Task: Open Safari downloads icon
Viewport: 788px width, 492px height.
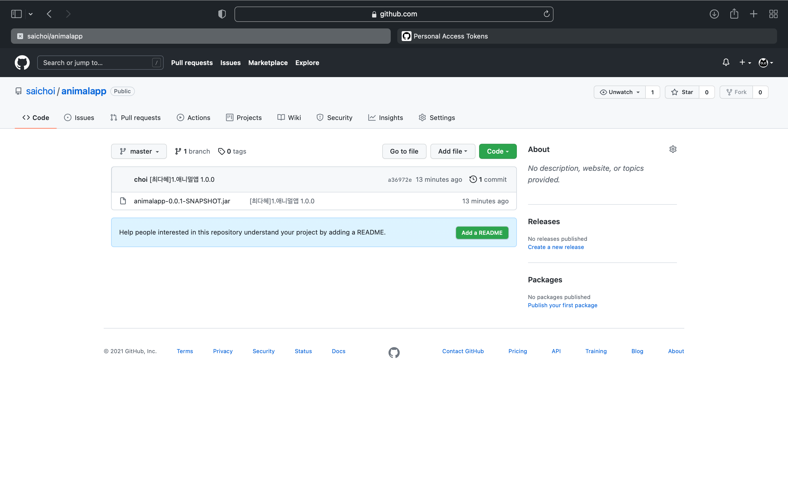Action: point(714,14)
